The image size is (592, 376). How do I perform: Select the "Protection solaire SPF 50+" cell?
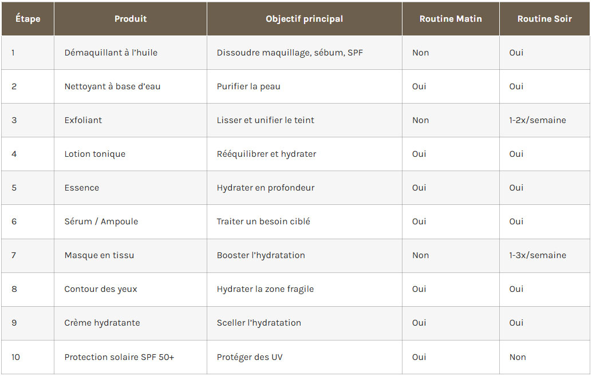click(119, 357)
